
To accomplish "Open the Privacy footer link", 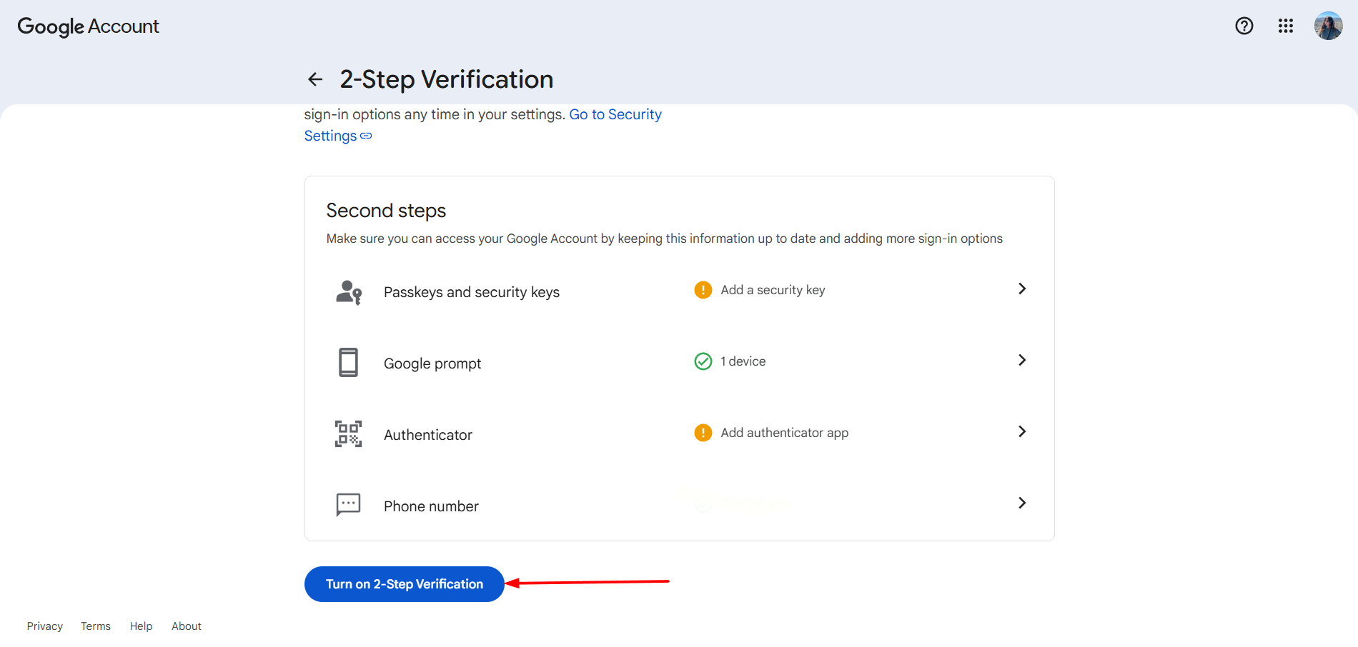I will (x=45, y=626).
